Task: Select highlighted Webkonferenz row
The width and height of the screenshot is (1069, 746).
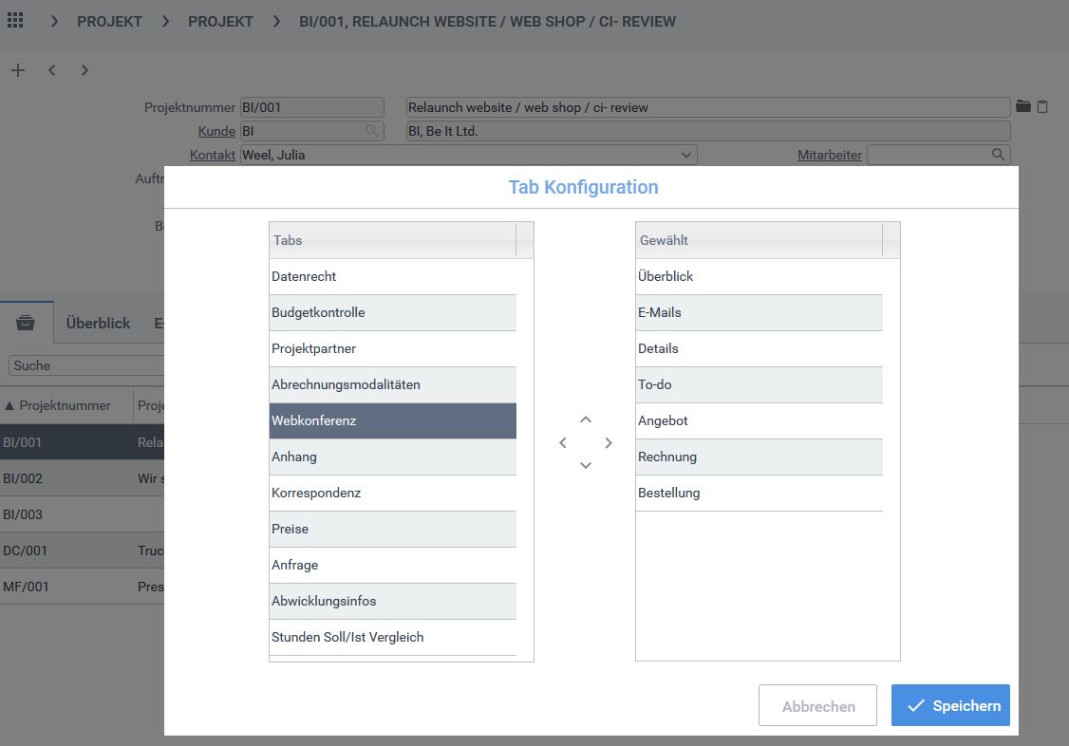Action: coord(393,421)
